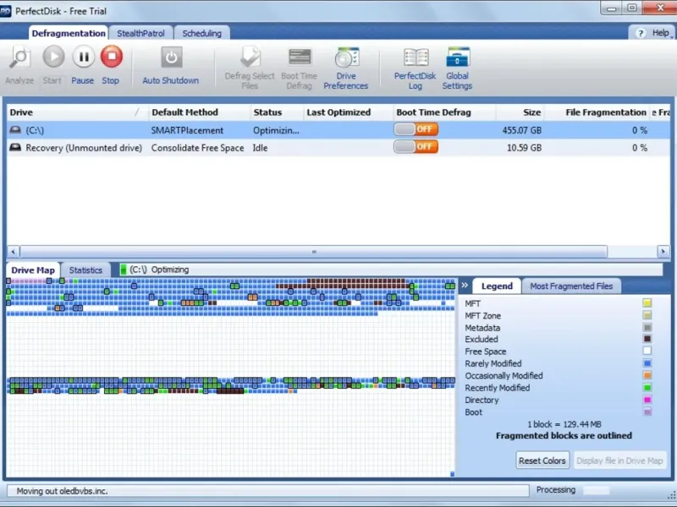Change the Metadata color swatch
This screenshot has height=507, width=677.
pyautogui.click(x=647, y=327)
